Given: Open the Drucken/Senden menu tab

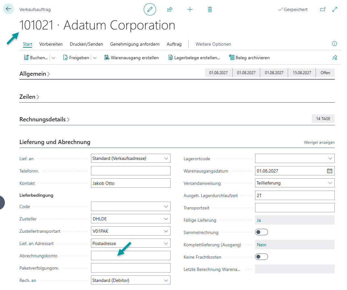Looking at the screenshot, I should tap(86, 44).
